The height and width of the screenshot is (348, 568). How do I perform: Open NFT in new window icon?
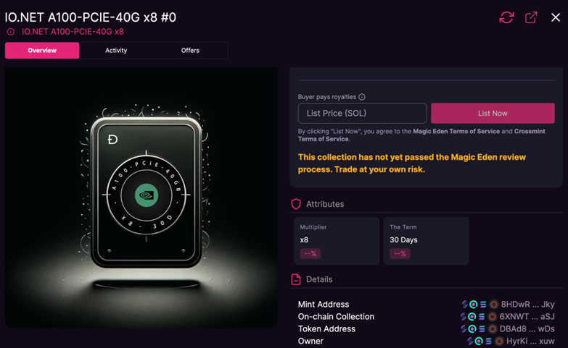531,17
